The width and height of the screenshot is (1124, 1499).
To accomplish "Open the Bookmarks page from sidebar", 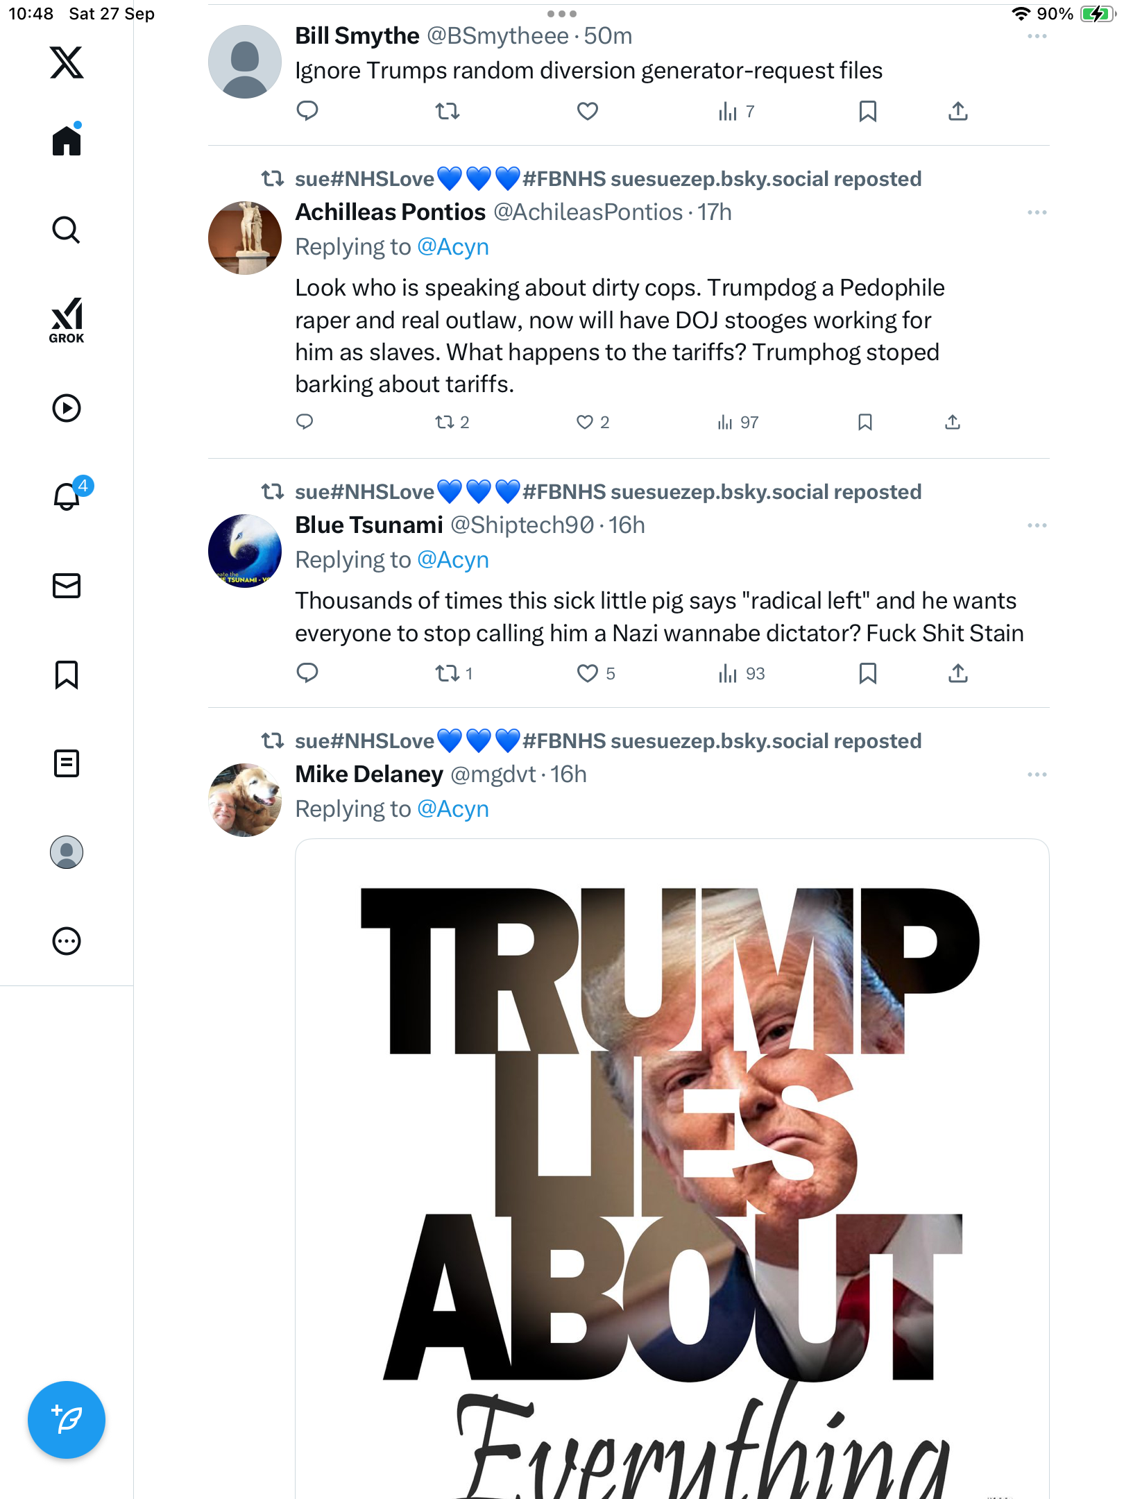I will [x=67, y=675].
